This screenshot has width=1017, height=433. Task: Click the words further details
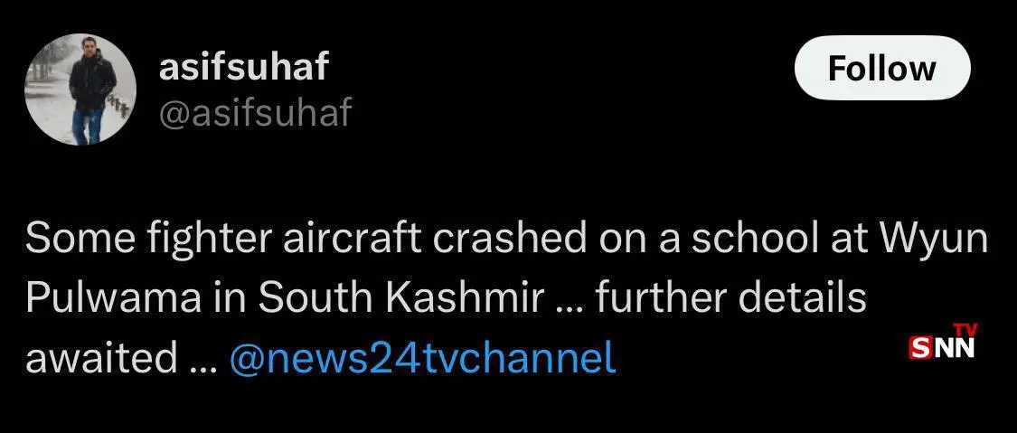point(730,298)
